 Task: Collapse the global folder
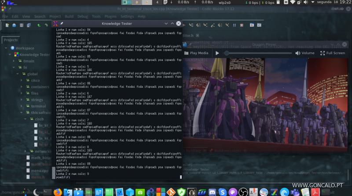[18, 74]
